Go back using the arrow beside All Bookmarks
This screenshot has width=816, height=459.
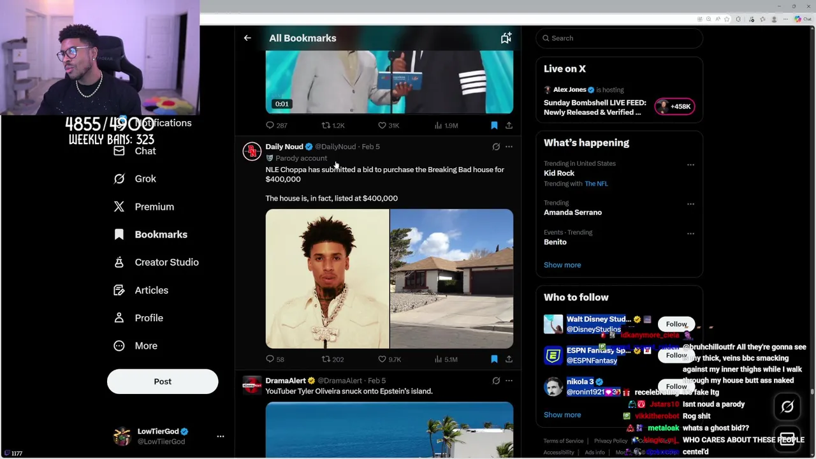coord(247,38)
